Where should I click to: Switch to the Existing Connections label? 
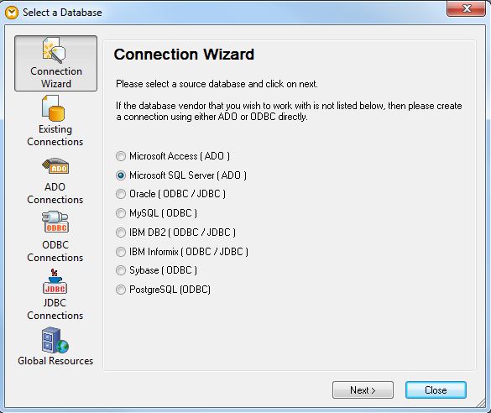click(x=55, y=135)
